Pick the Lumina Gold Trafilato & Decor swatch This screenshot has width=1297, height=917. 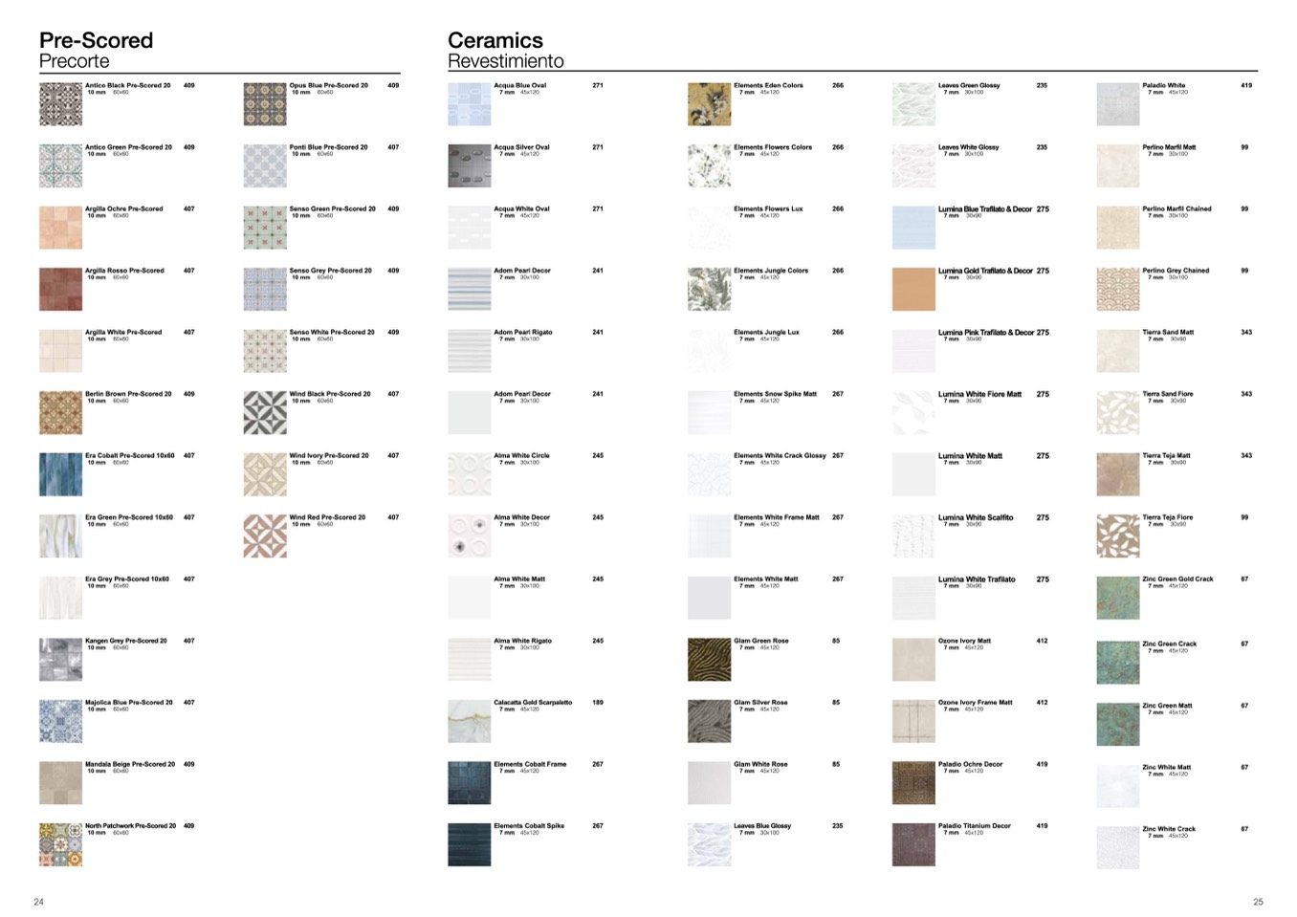[x=913, y=289]
